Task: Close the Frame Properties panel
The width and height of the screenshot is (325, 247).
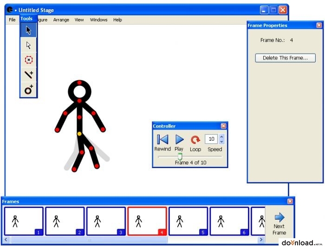Action: (319, 25)
